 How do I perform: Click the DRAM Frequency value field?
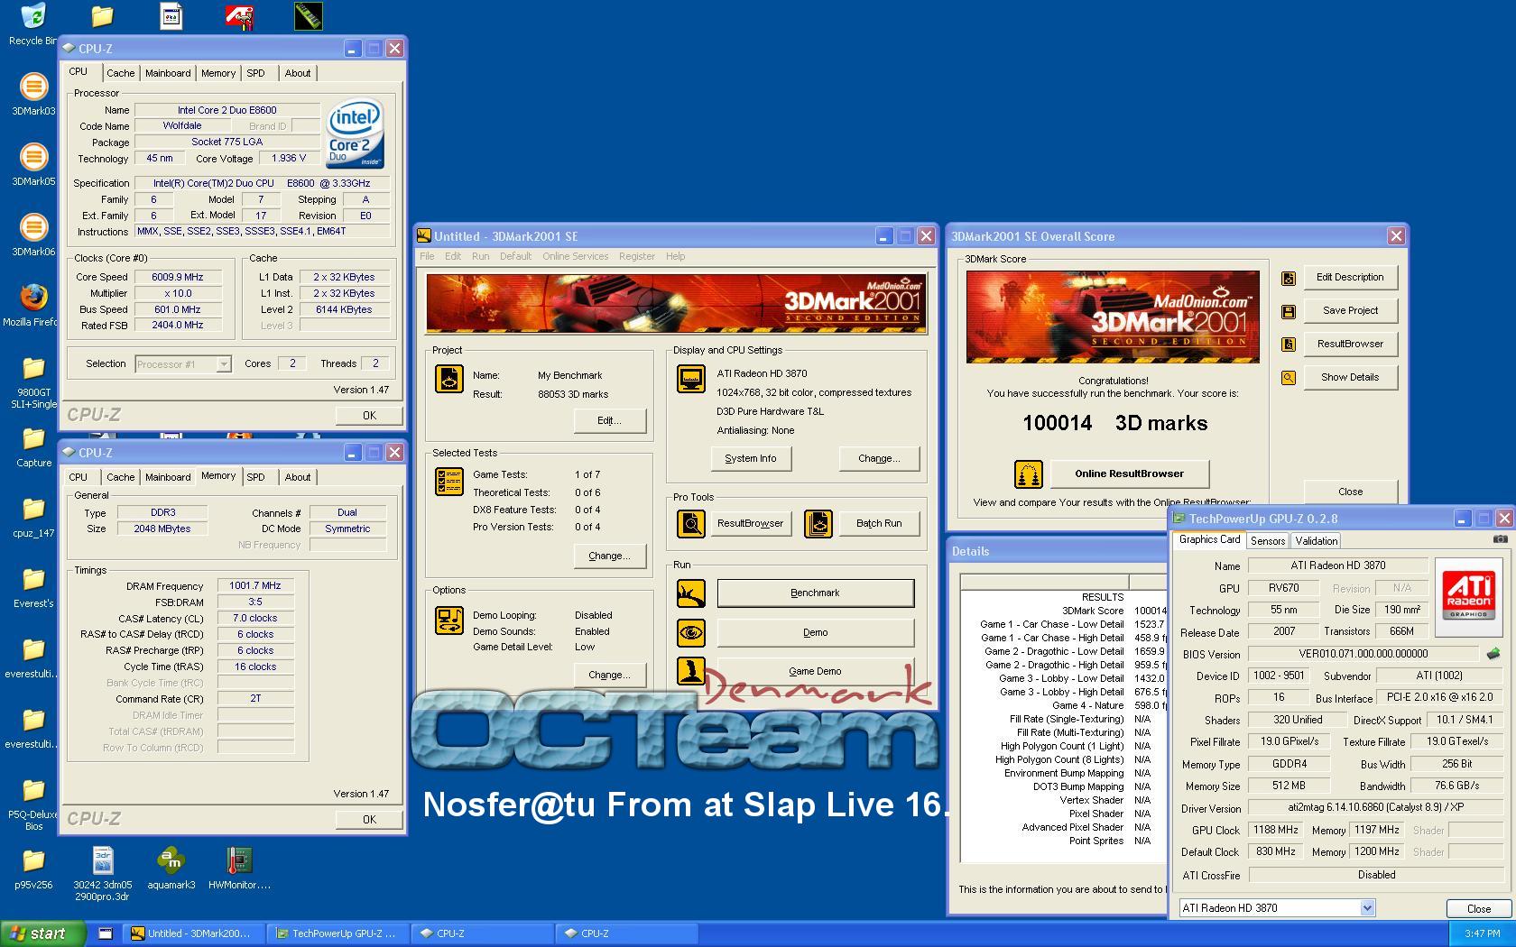255,586
